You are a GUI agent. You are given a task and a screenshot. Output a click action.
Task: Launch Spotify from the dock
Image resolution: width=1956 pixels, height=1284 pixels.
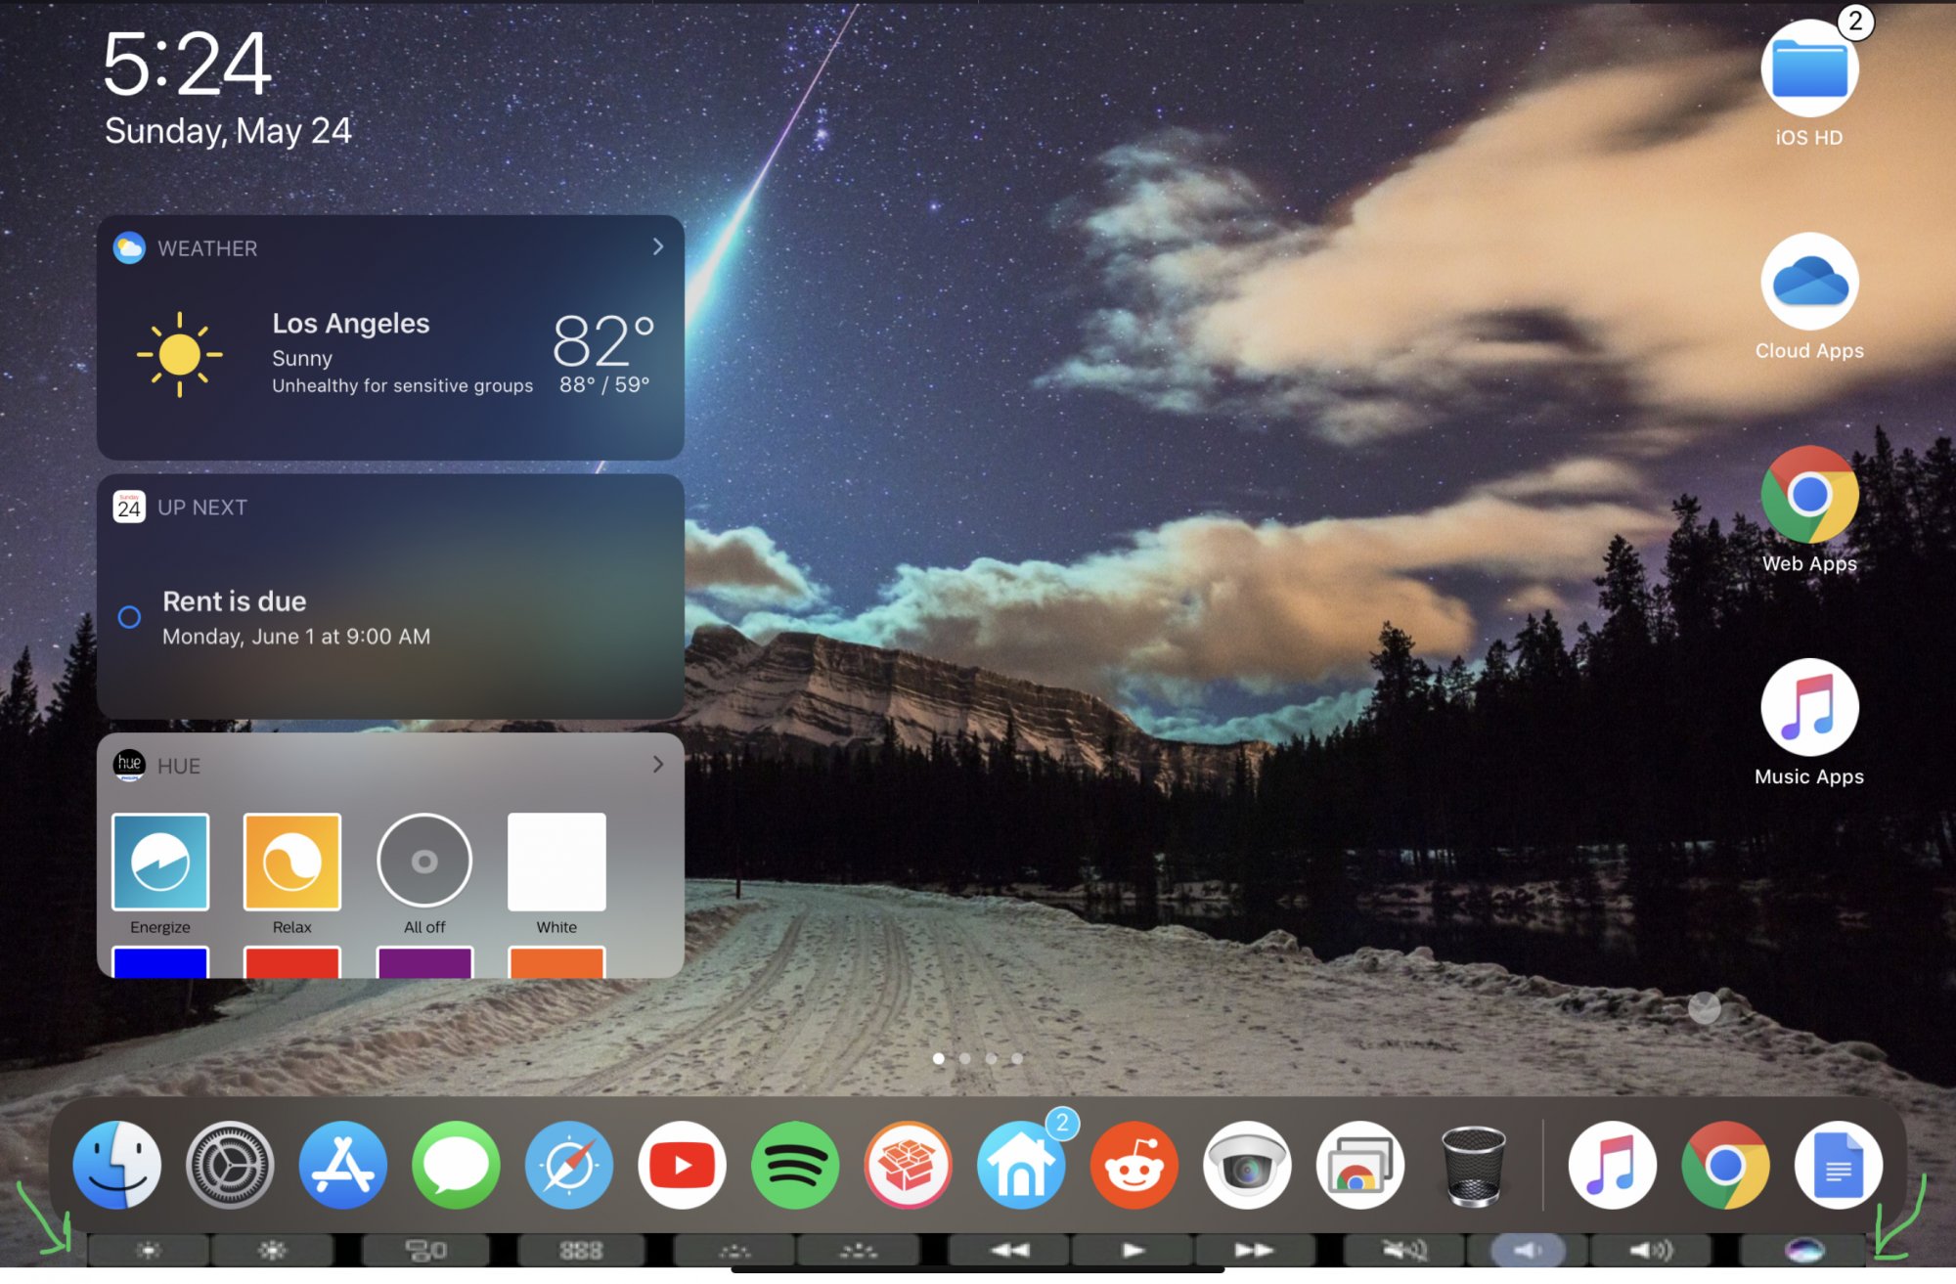(x=795, y=1165)
